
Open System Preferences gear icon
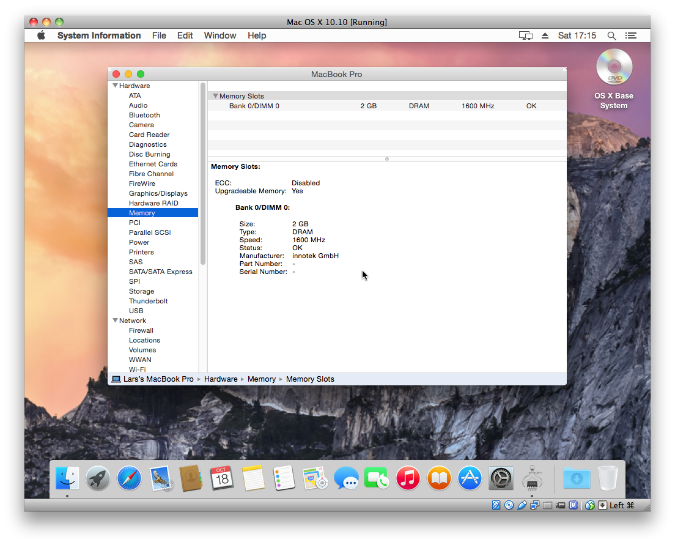pyautogui.click(x=501, y=478)
